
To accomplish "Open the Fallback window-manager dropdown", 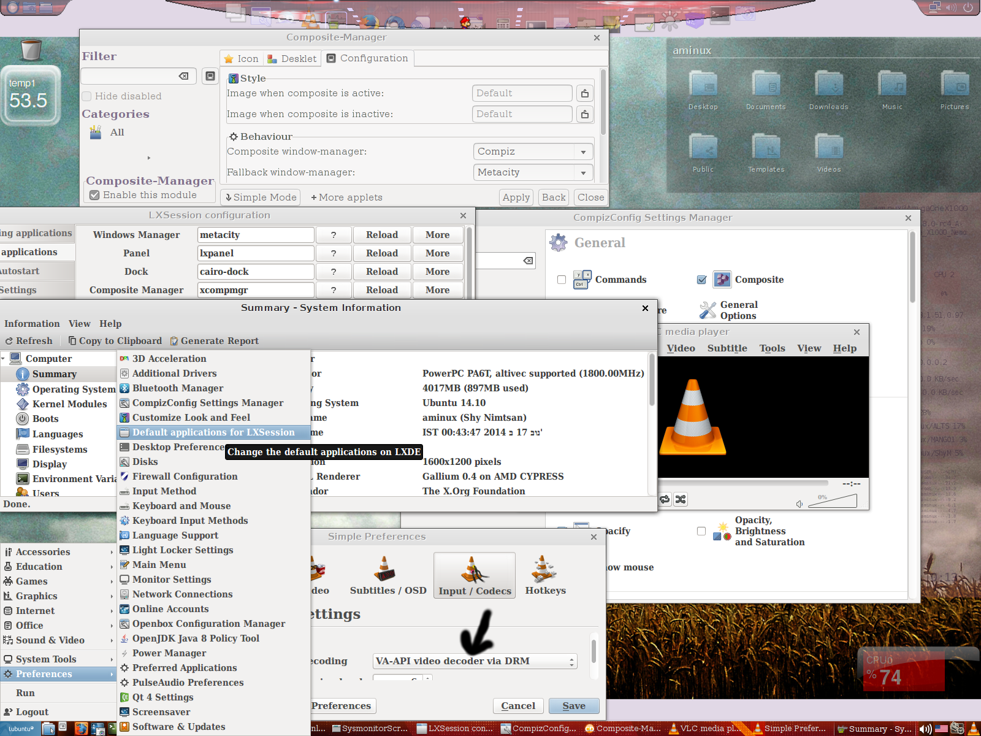I will pyautogui.click(x=533, y=172).
